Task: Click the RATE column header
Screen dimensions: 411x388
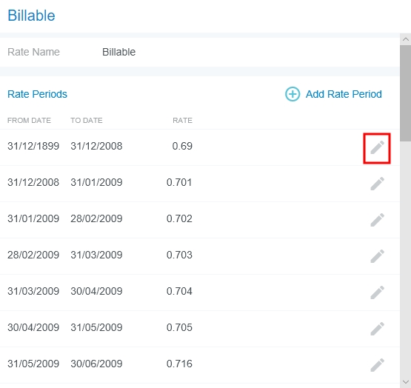Action: 182,121
